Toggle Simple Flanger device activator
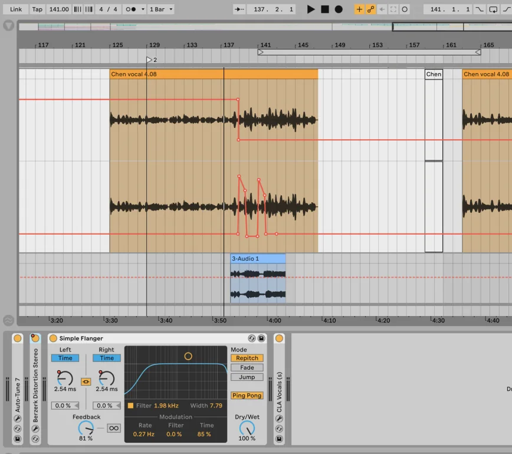The height and width of the screenshot is (454, 512). 53,338
